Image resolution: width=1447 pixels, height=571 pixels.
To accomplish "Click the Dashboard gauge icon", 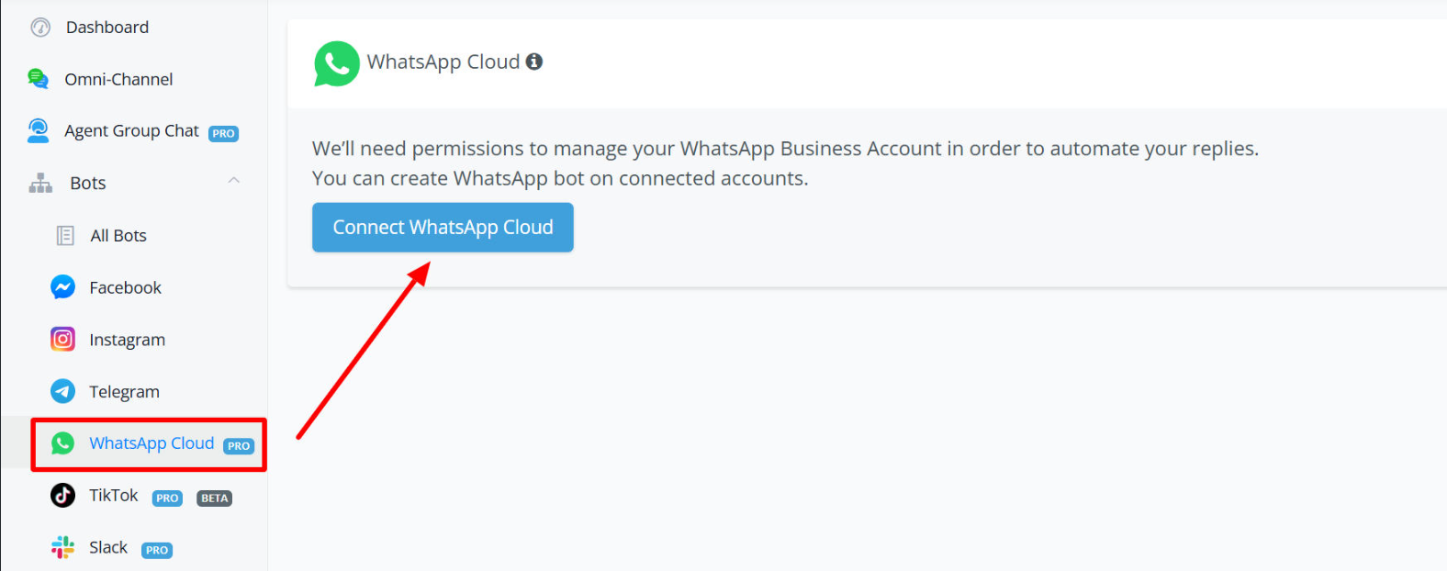I will 40,28.
